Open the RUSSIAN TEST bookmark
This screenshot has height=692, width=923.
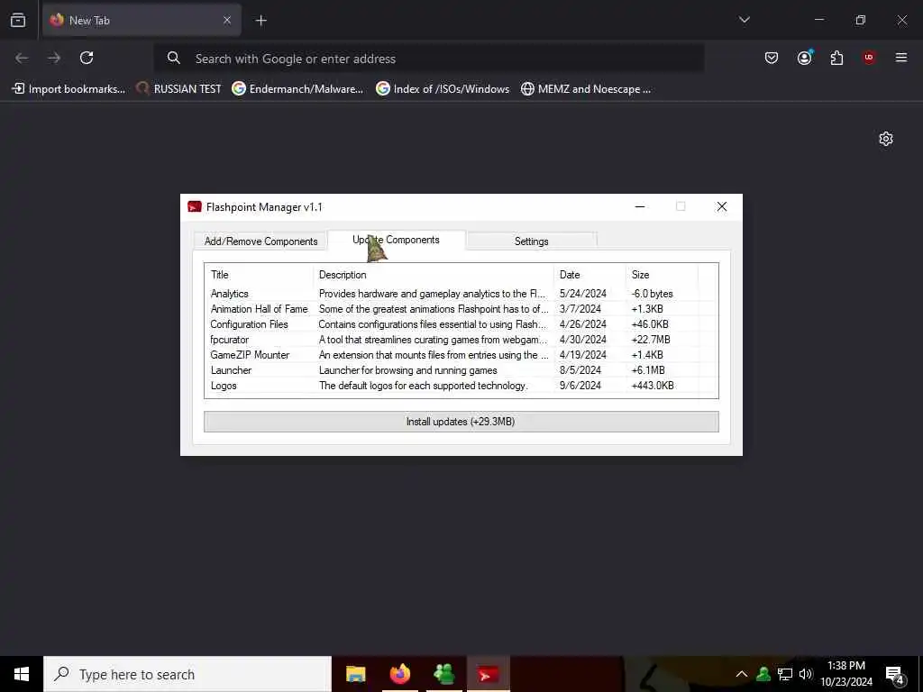pos(179,89)
